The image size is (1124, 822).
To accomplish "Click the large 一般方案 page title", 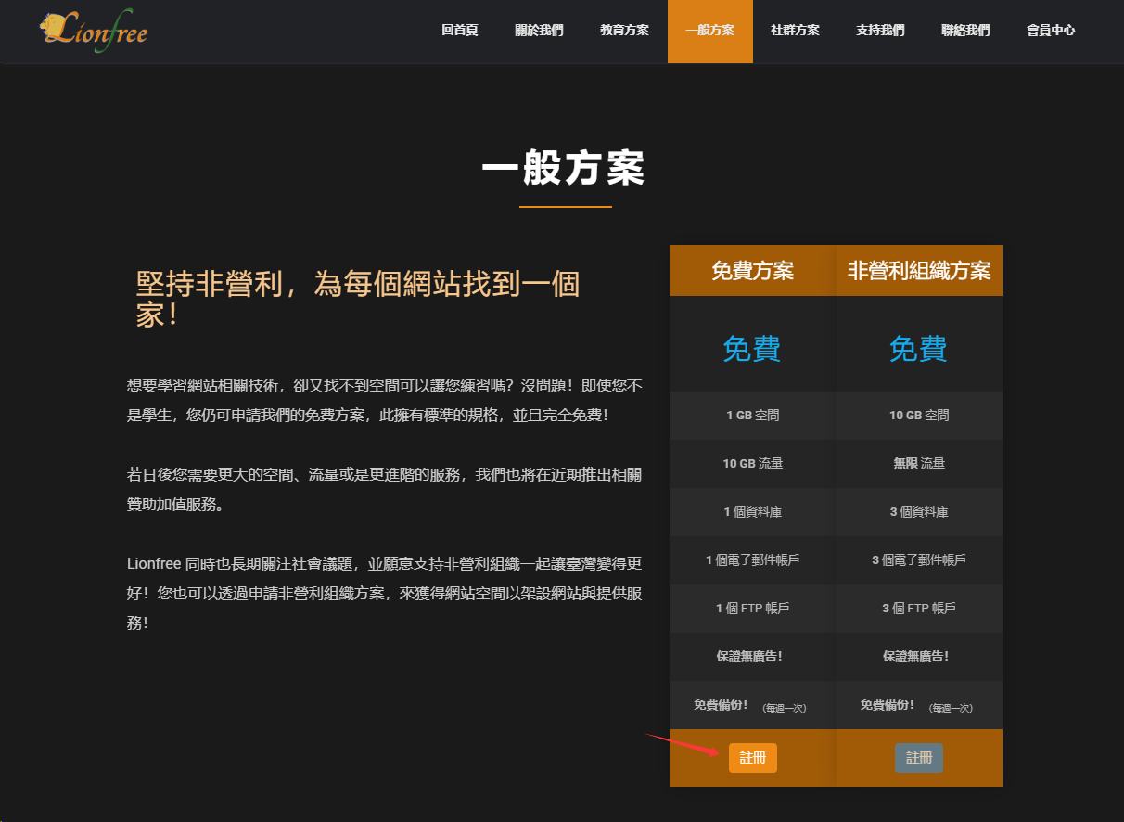I will [x=563, y=170].
